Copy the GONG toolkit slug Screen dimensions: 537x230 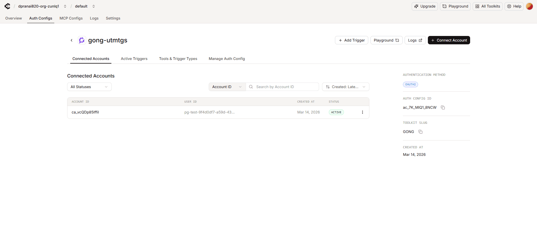420,132
